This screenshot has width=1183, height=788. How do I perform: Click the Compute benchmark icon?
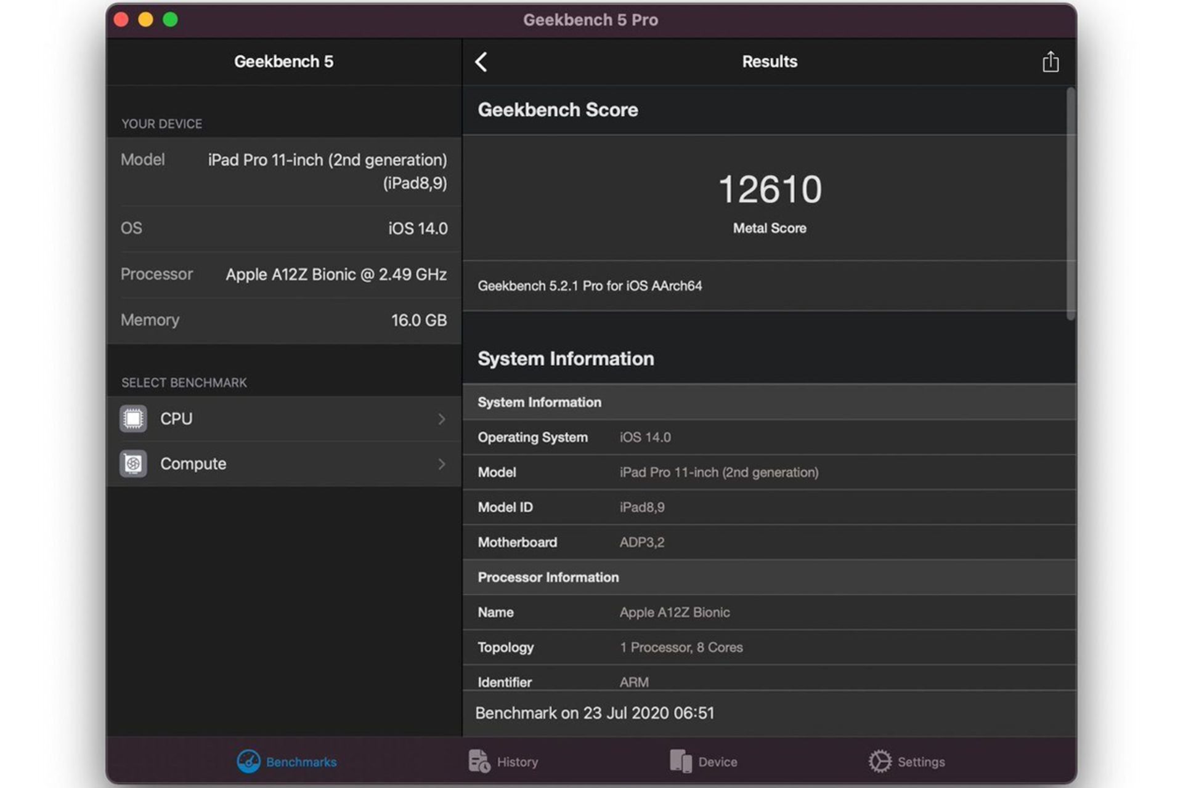133,464
